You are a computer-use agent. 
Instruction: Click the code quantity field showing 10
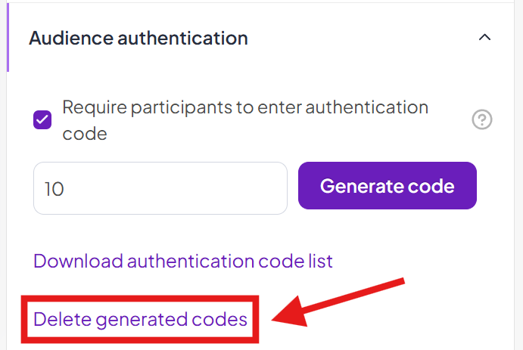[x=160, y=188]
